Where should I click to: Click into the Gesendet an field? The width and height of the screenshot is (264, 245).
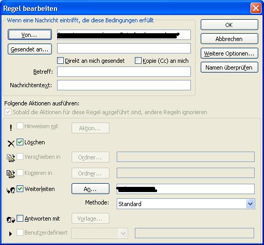click(124, 48)
